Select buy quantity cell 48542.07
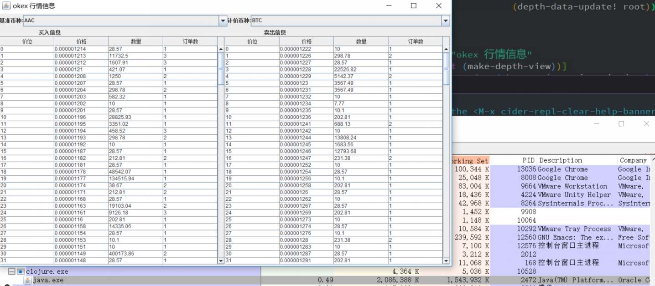Screen dimensions: 655x286 tap(135, 172)
